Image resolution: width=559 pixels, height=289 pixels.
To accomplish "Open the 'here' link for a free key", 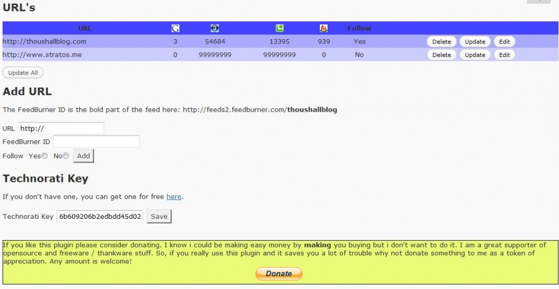I will point(174,196).
